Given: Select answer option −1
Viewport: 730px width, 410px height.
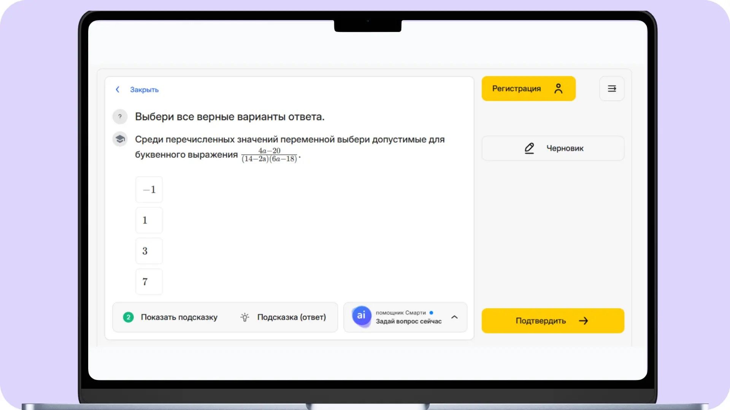Looking at the screenshot, I should pyautogui.click(x=149, y=189).
